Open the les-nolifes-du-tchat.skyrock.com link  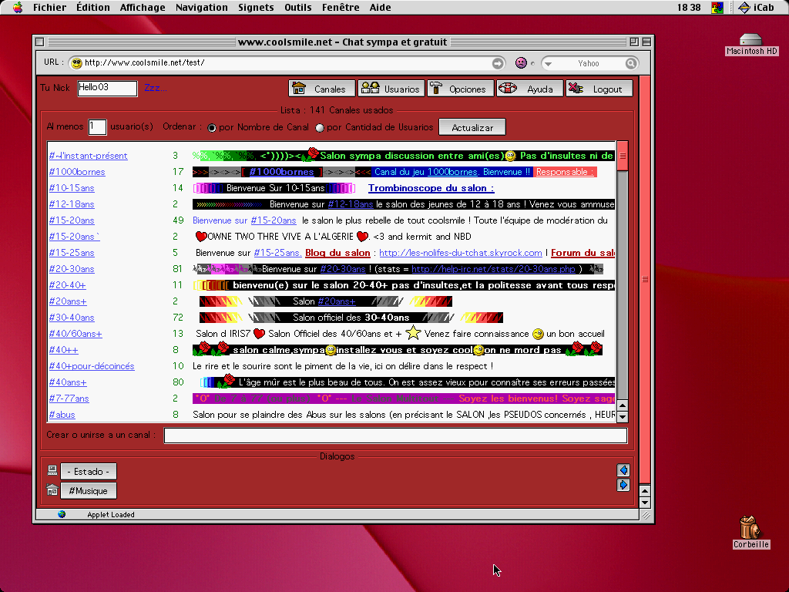461,253
